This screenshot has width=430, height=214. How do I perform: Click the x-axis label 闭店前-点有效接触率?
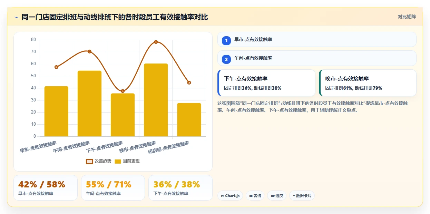point(169,147)
